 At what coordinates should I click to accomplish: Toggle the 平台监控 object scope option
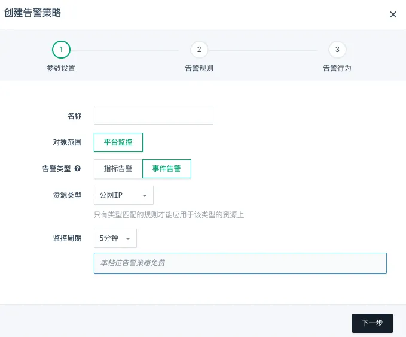point(118,142)
